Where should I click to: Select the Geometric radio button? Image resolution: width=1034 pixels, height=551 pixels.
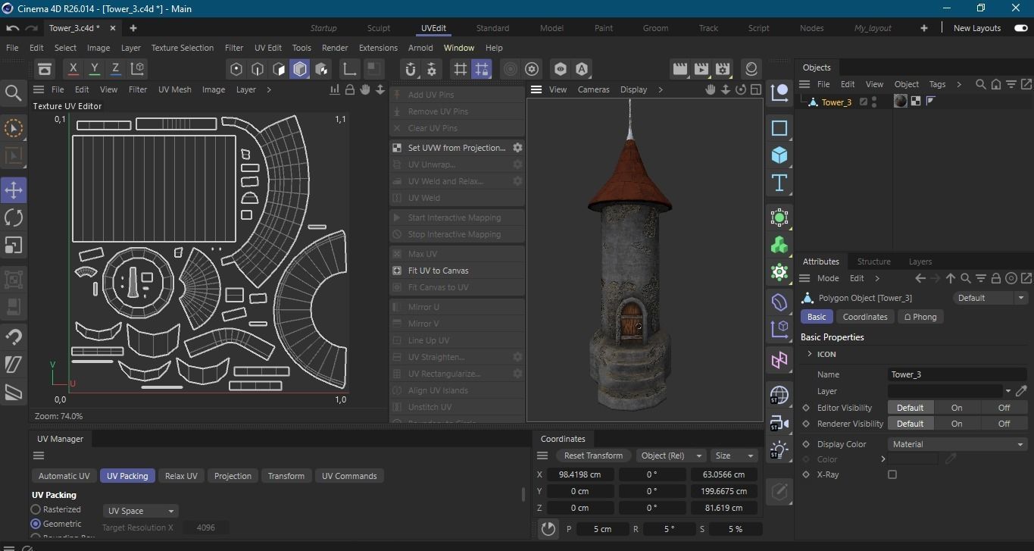coord(36,524)
